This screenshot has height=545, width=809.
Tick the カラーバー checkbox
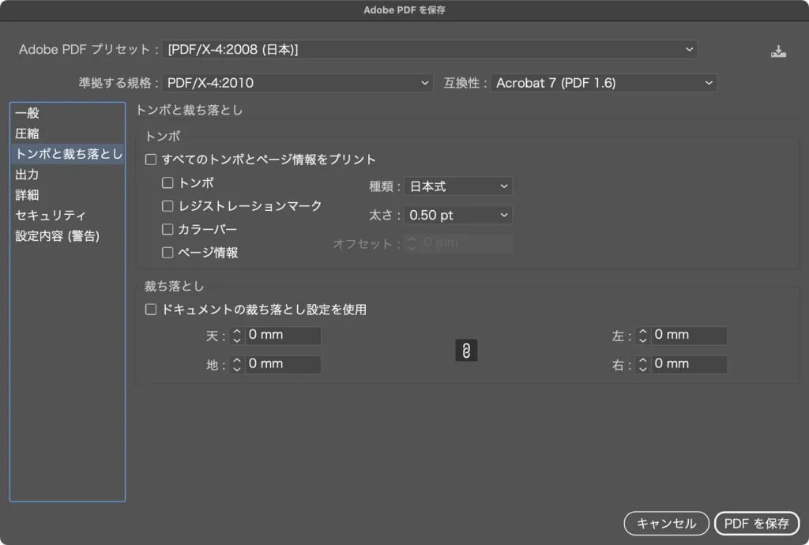point(167,229)
